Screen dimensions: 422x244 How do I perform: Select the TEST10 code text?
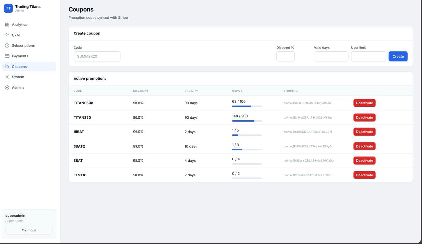tap(80, 175)
